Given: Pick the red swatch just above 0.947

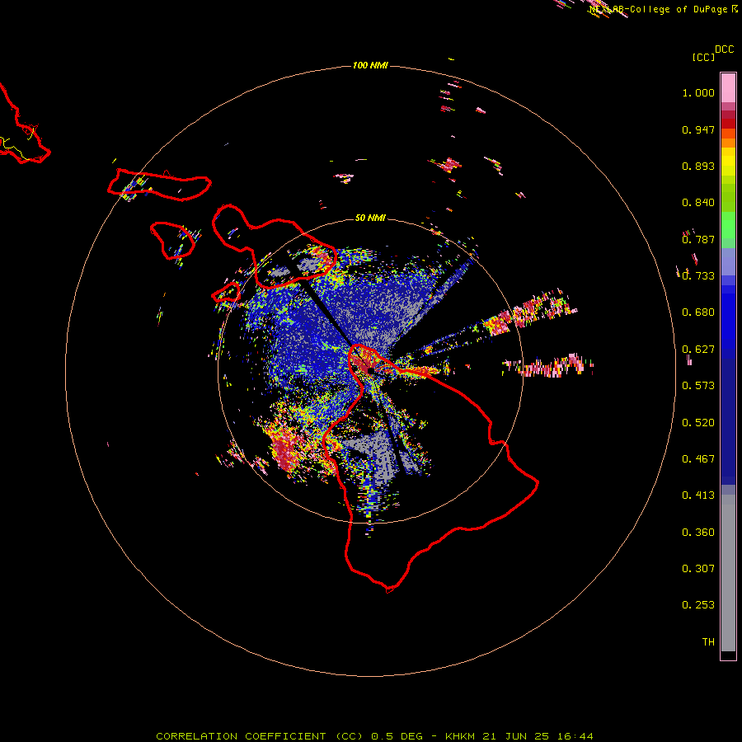Looking at the screenshot, I should click(728, 124).
